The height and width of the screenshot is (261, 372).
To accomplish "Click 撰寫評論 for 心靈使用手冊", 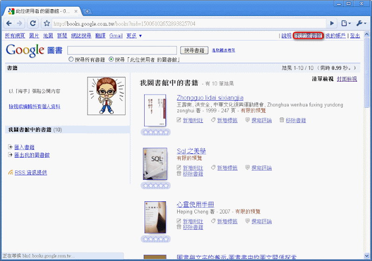I will [261, 221].
